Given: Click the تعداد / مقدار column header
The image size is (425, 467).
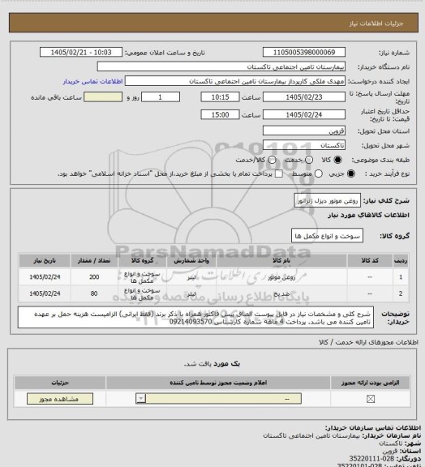Looking at the screenshot, I should [94, 260].
